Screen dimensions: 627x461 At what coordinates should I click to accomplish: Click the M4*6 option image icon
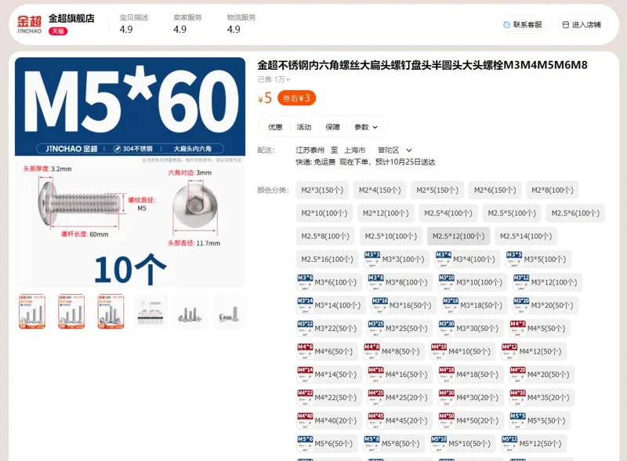tap(305, 352)
